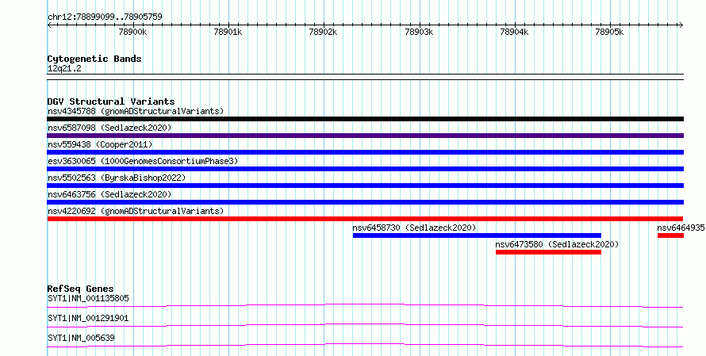Click the blue nsv559438 variant bar
Viewport: 706px width, 356px height.
[365, 152]
